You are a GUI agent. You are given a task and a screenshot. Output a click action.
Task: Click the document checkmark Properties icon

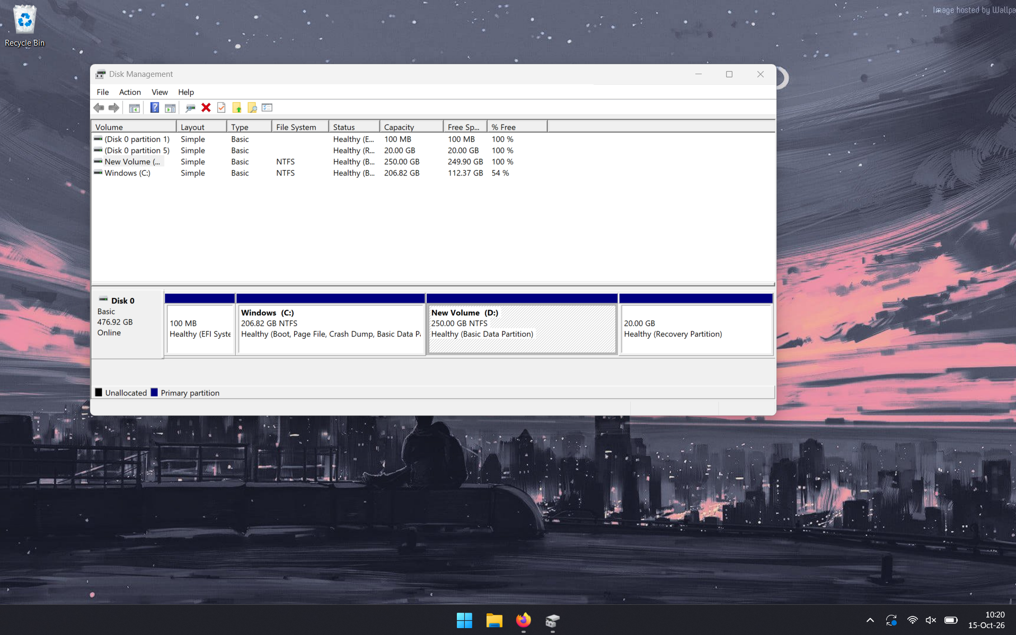point(222,108)
